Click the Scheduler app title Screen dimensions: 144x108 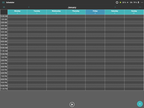10,3
